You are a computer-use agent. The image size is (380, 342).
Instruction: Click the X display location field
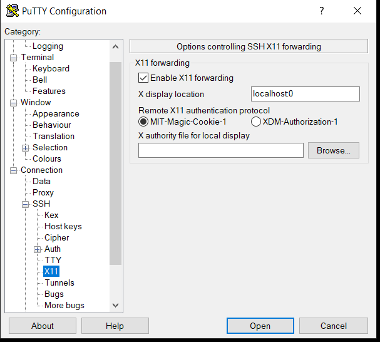[x=306, y=94]
